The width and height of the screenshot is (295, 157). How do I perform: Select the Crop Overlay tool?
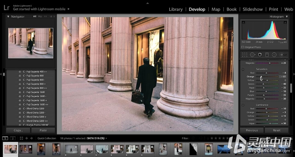(x=245, y=55)
